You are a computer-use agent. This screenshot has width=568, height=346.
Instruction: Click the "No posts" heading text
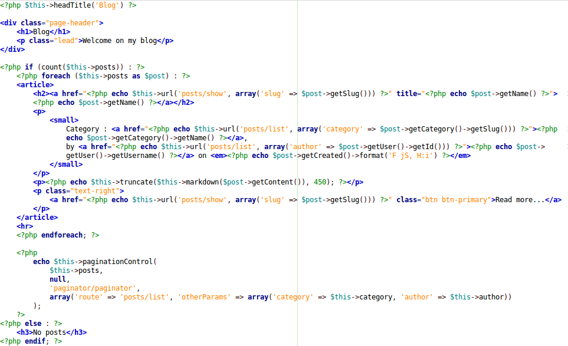coord(47,332)
